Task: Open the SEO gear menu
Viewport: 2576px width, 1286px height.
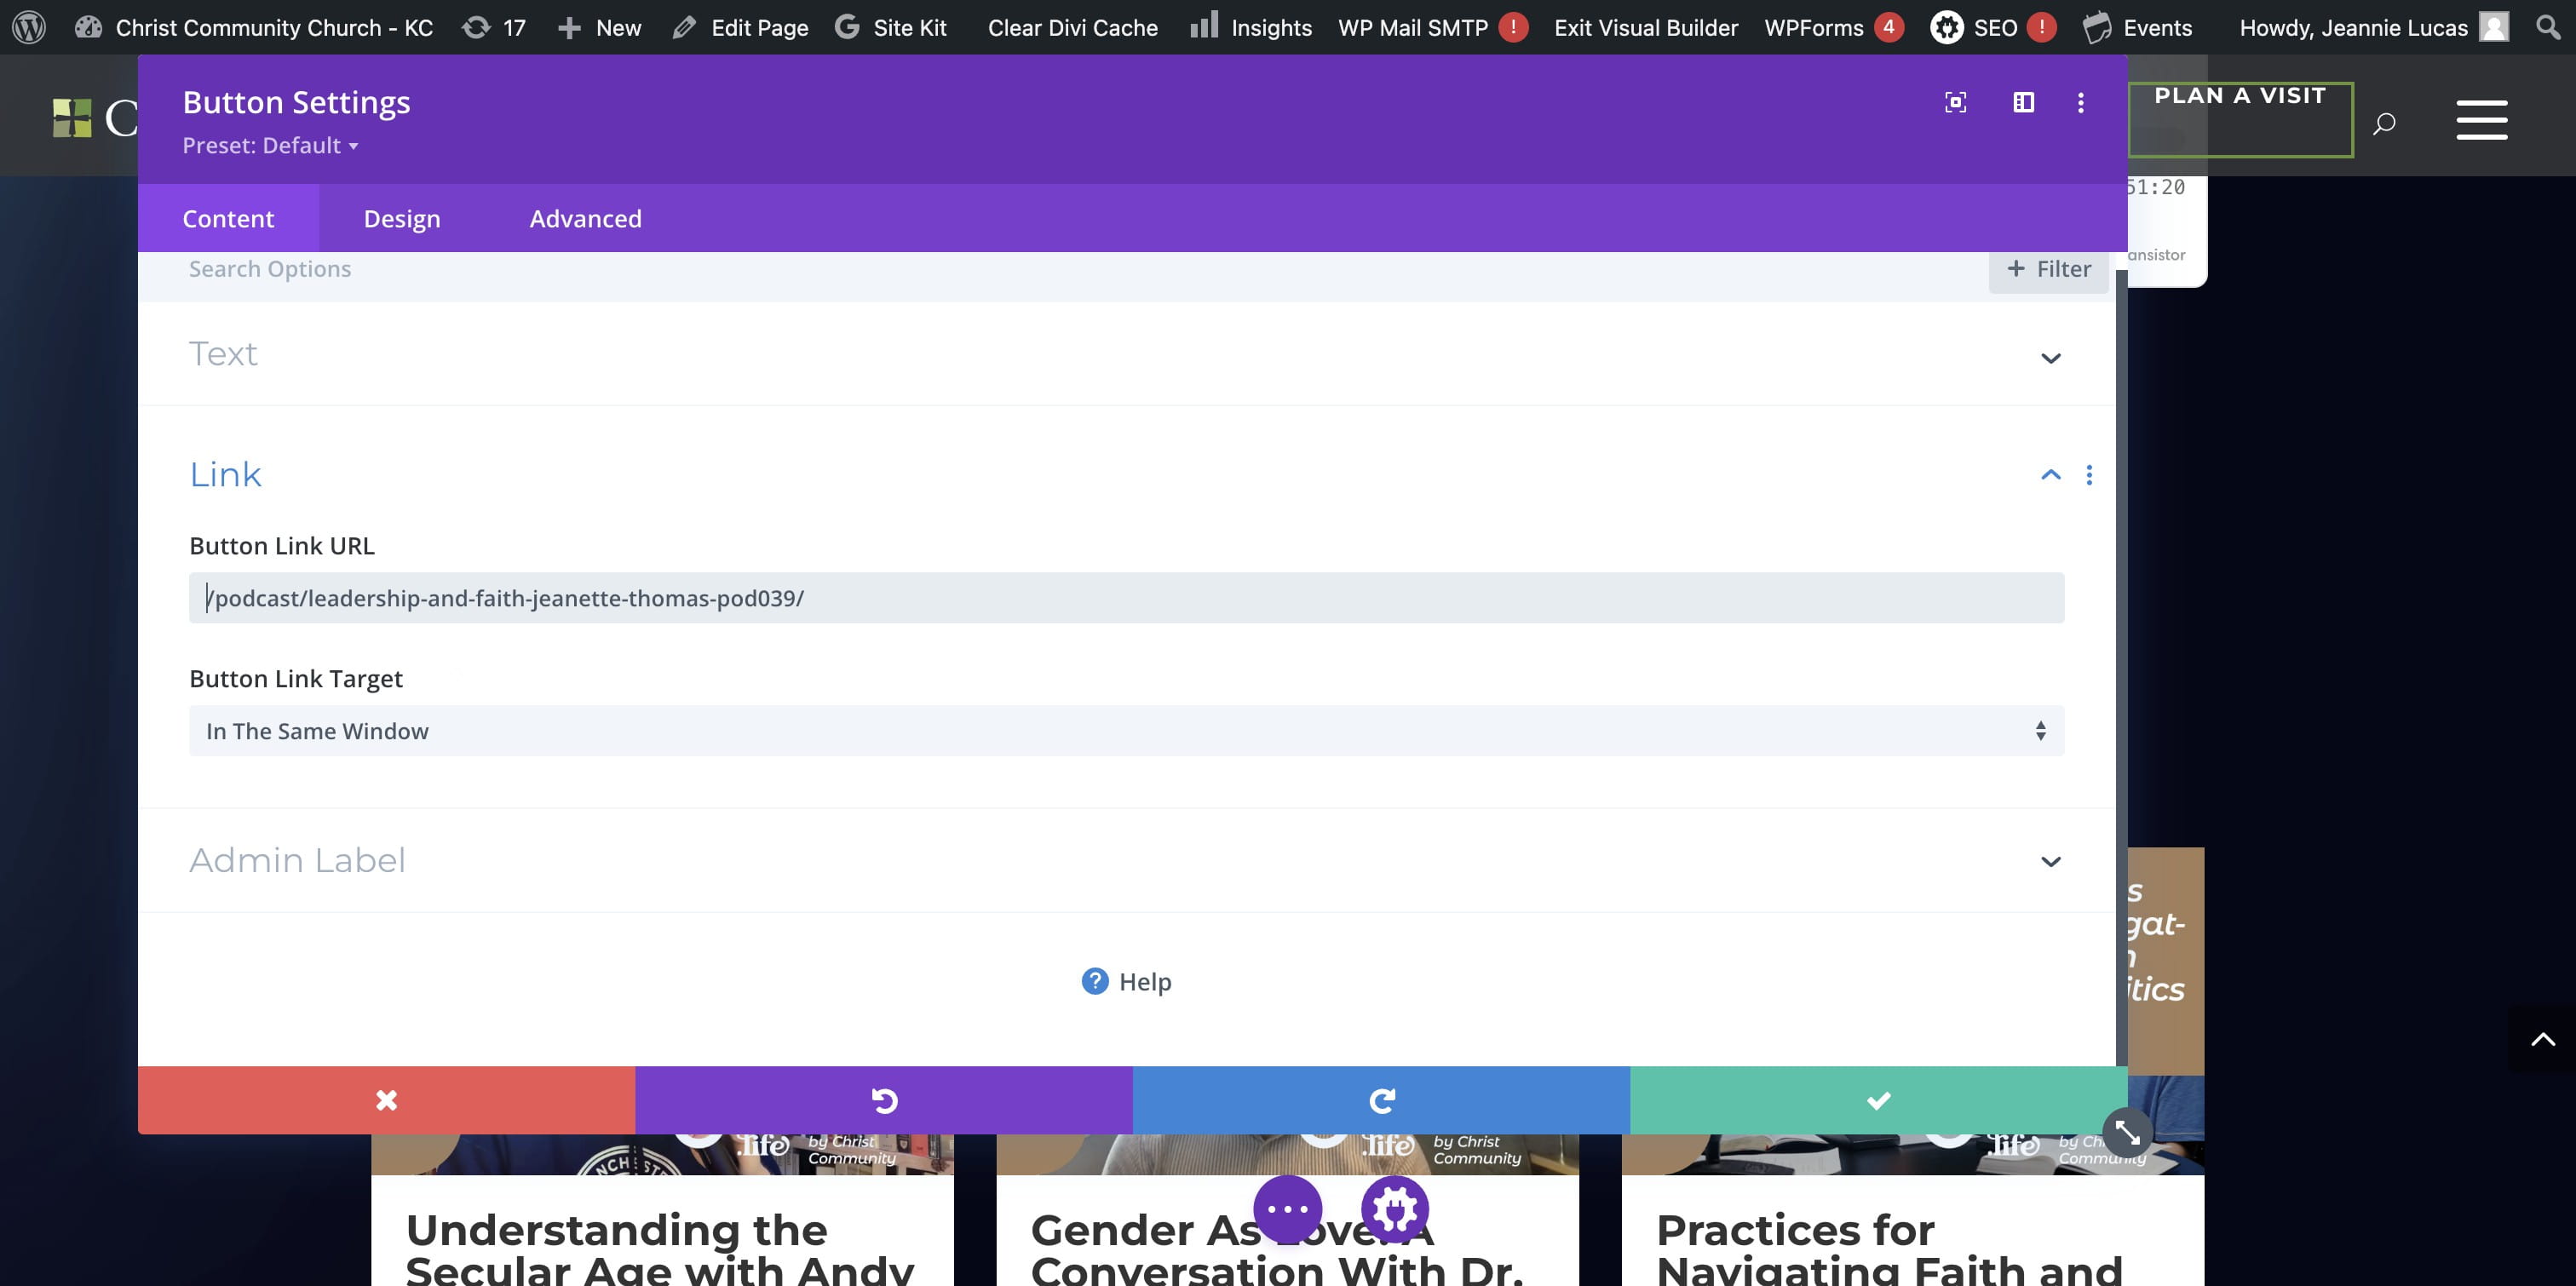Action: click(1973, 27)
